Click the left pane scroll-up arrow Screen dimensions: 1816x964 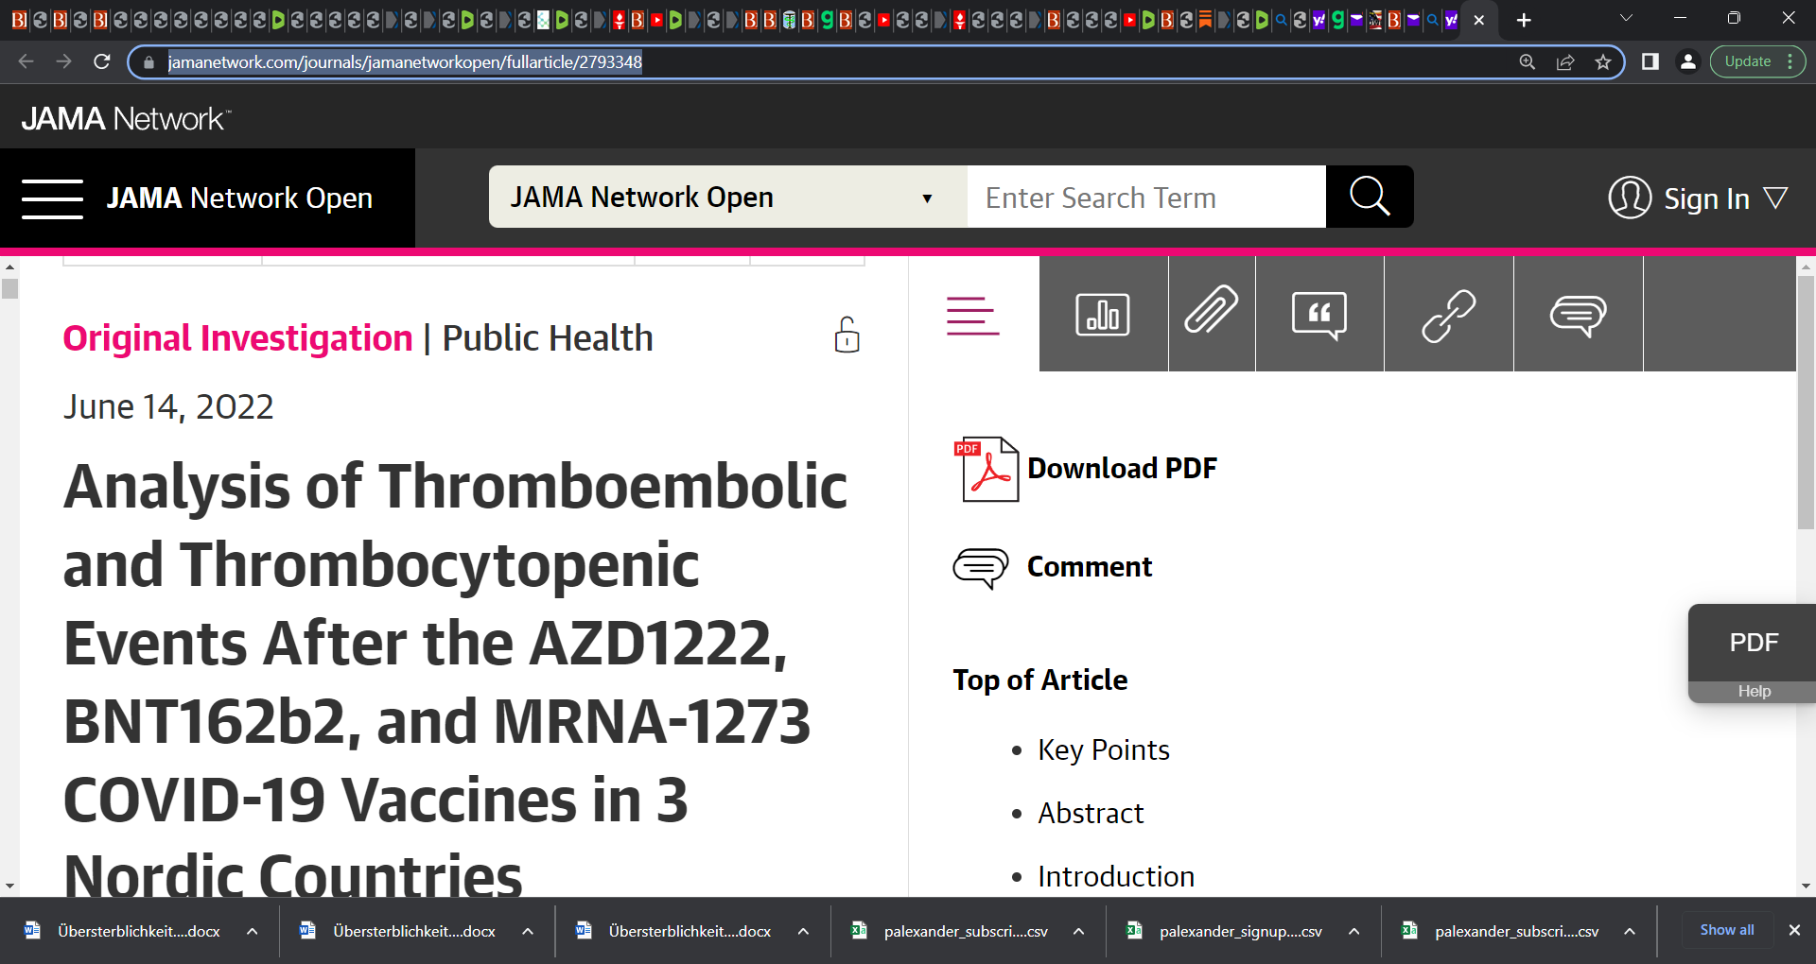tap(9, 267)
